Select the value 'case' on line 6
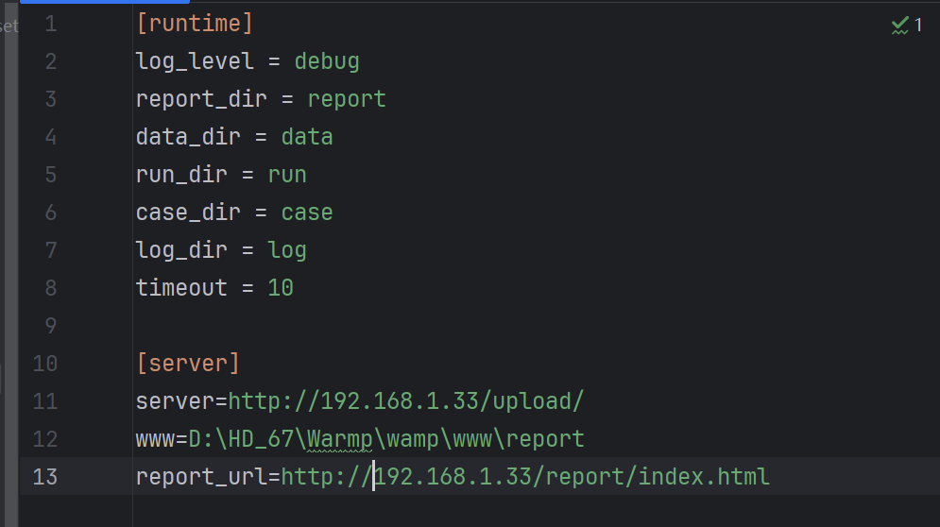Image resolution: width=940 pixels, height=527 pixels. [307, 212]
